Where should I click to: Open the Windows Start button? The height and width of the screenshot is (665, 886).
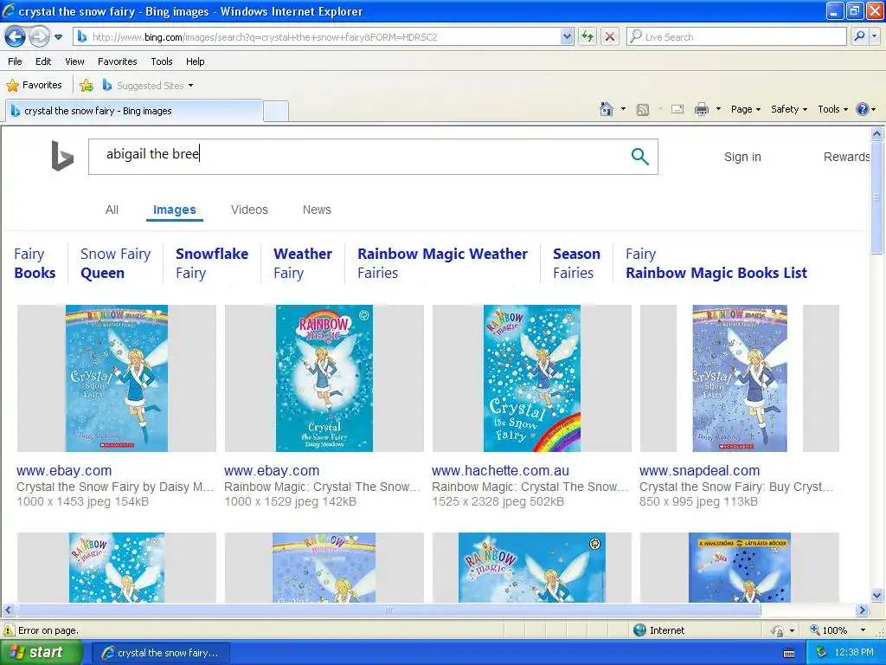pos(41,653)
